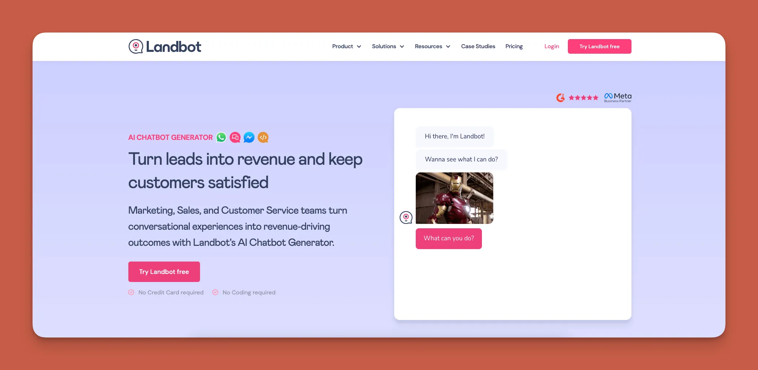The width and height of the screenshot is (758, 370).
Task: Open the Product dropdown menu
Action: click(x=346, y=46)
